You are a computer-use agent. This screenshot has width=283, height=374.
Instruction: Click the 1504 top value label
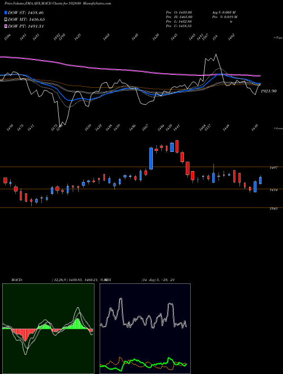[7, 37]
